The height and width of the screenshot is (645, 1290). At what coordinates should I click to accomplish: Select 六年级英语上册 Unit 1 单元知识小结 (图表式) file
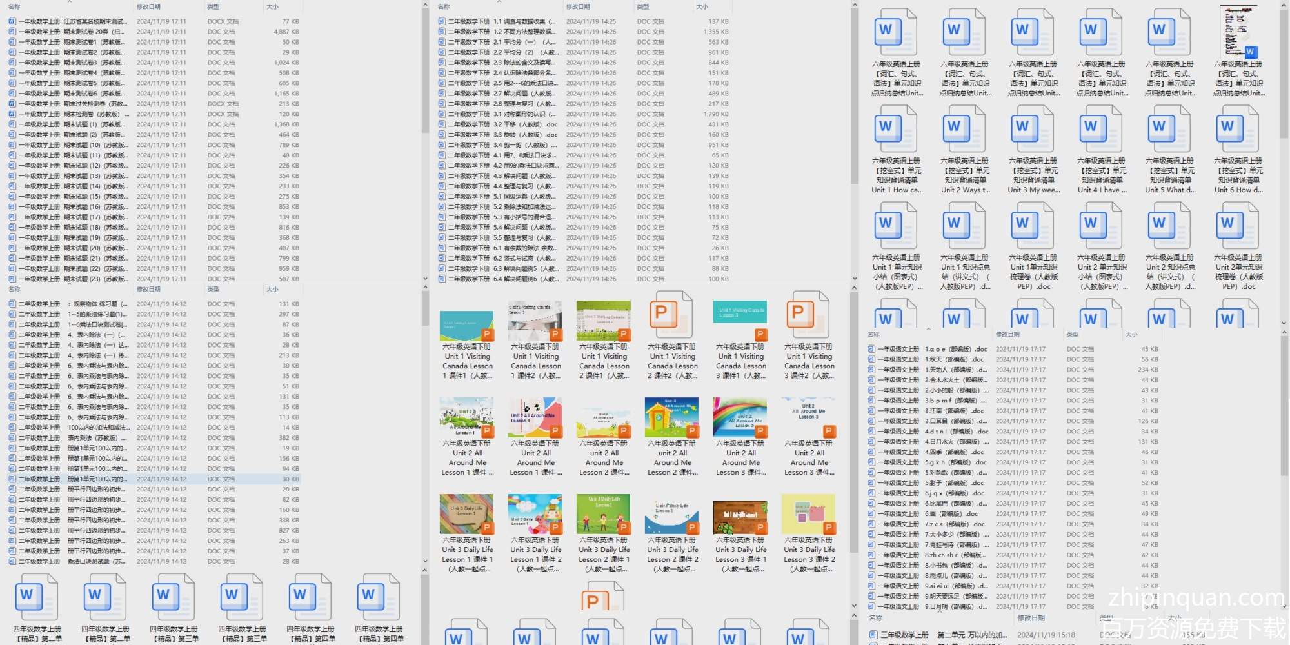coord(896,226)
